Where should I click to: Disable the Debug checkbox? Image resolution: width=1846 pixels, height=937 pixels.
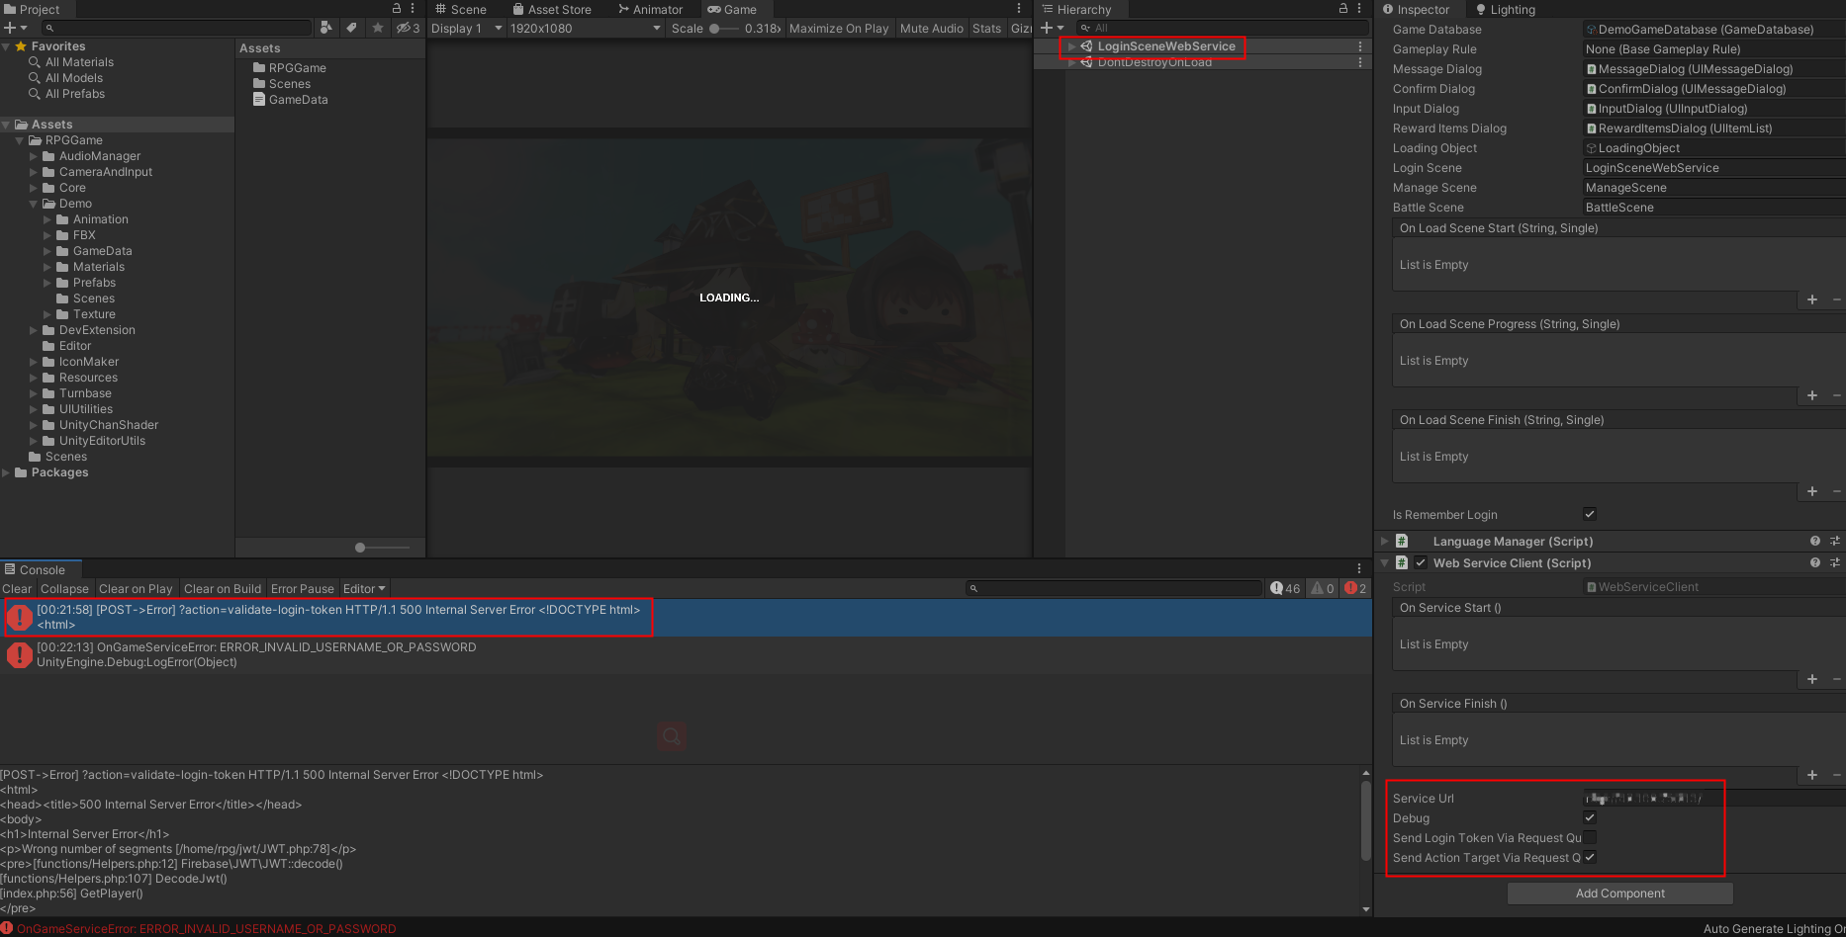[1590, 817]
